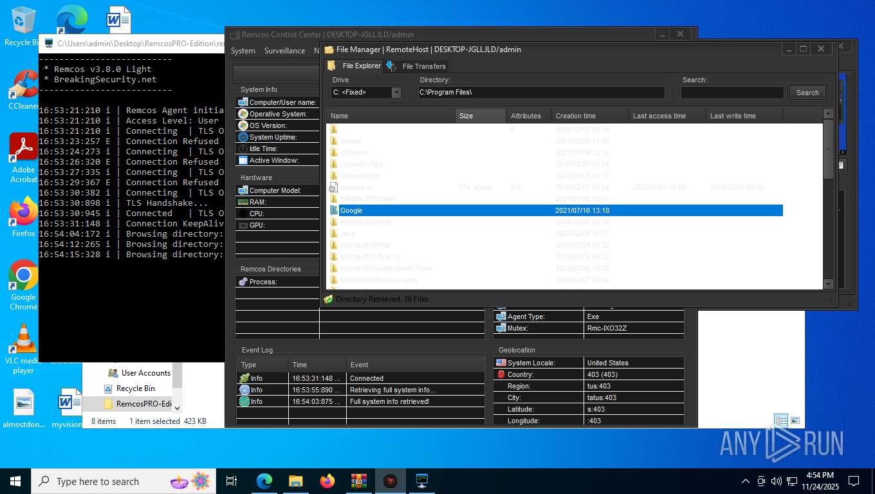
Task: Click the Operative System icon
Action: point(243,114)
